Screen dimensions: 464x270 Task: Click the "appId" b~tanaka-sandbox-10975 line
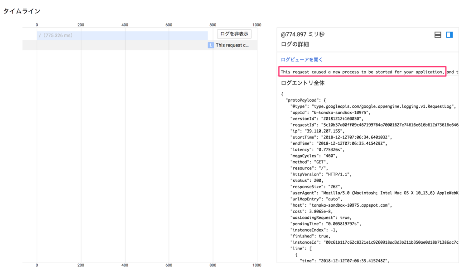[330, 113]
